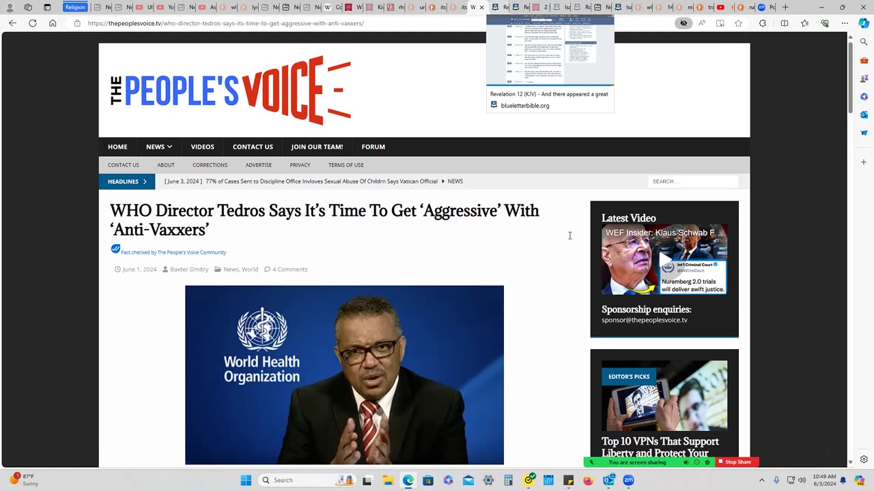
Task: Open CORRECTIONS link
Action: (x=210, y=165)
